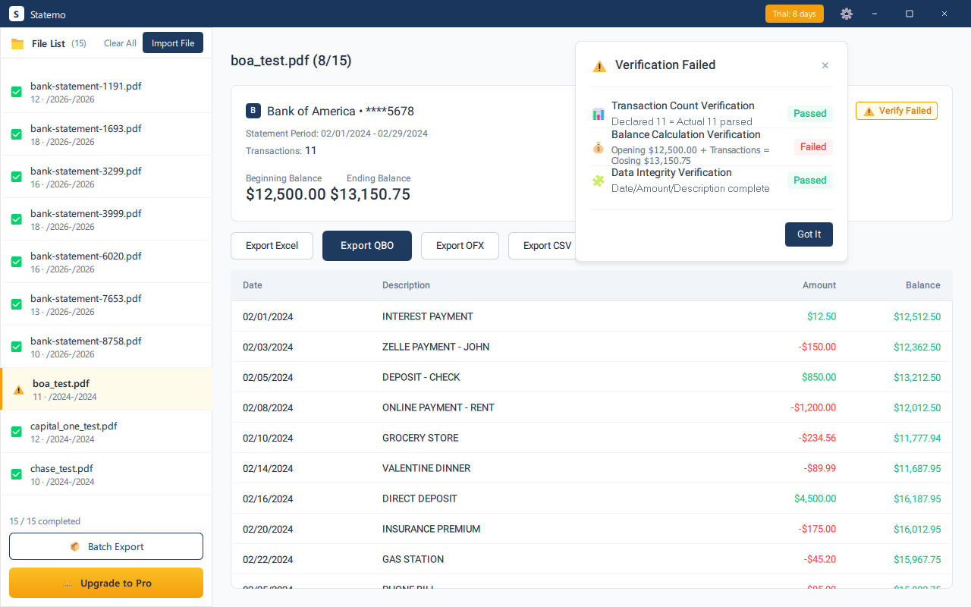The height and width of the screenshot is (607, 971).
Task: Click the DIRECT DEPOSIT description cell
Action: coord(420,498)
